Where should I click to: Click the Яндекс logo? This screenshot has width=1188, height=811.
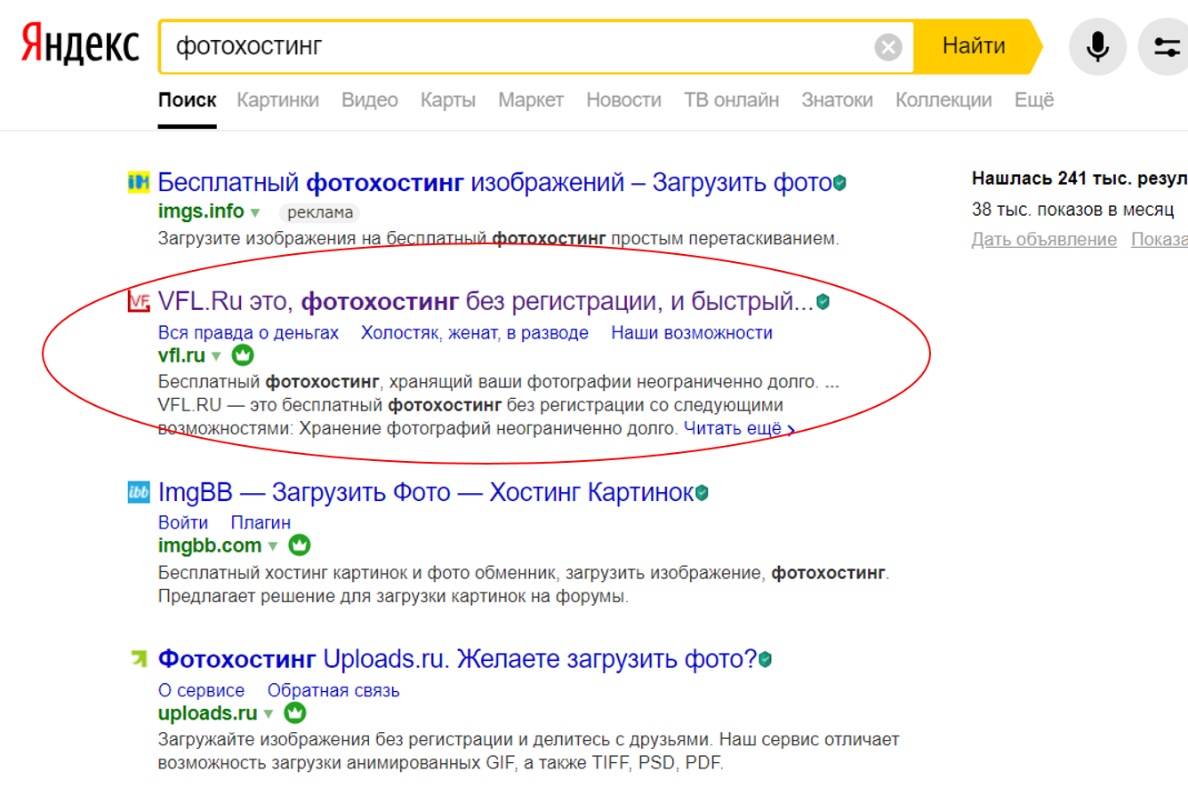(x=81, y=44)
